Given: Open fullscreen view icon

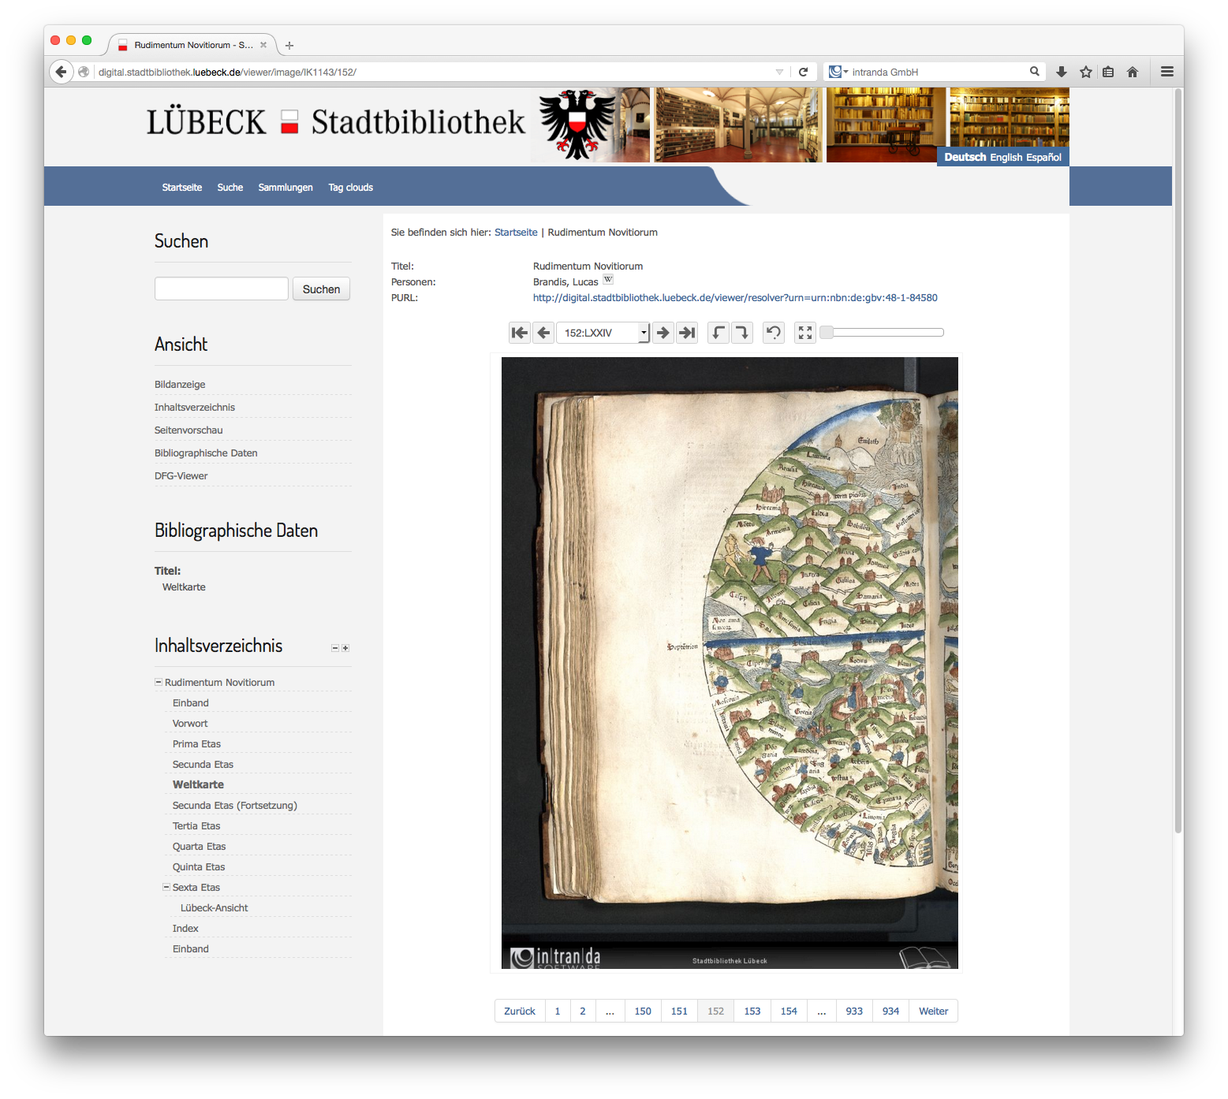Looking at the screenshot, I should [x=804, y=333].
